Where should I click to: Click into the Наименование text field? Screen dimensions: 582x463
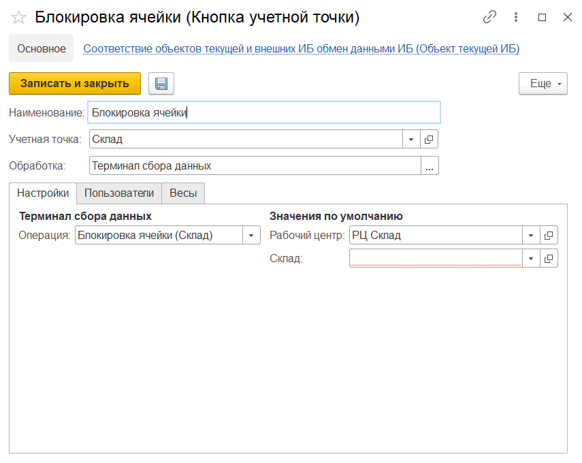coord(264,113)
